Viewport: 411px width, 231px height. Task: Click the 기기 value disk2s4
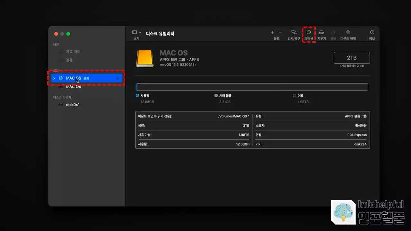click(x=360, y=144)
